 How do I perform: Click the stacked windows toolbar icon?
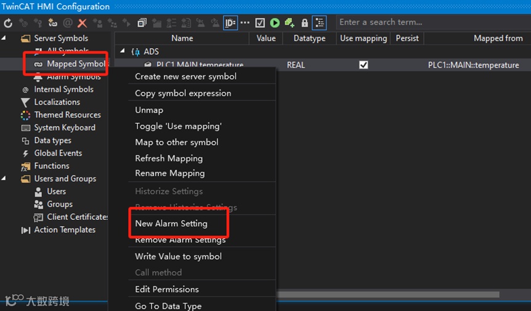tap(142, 23)
